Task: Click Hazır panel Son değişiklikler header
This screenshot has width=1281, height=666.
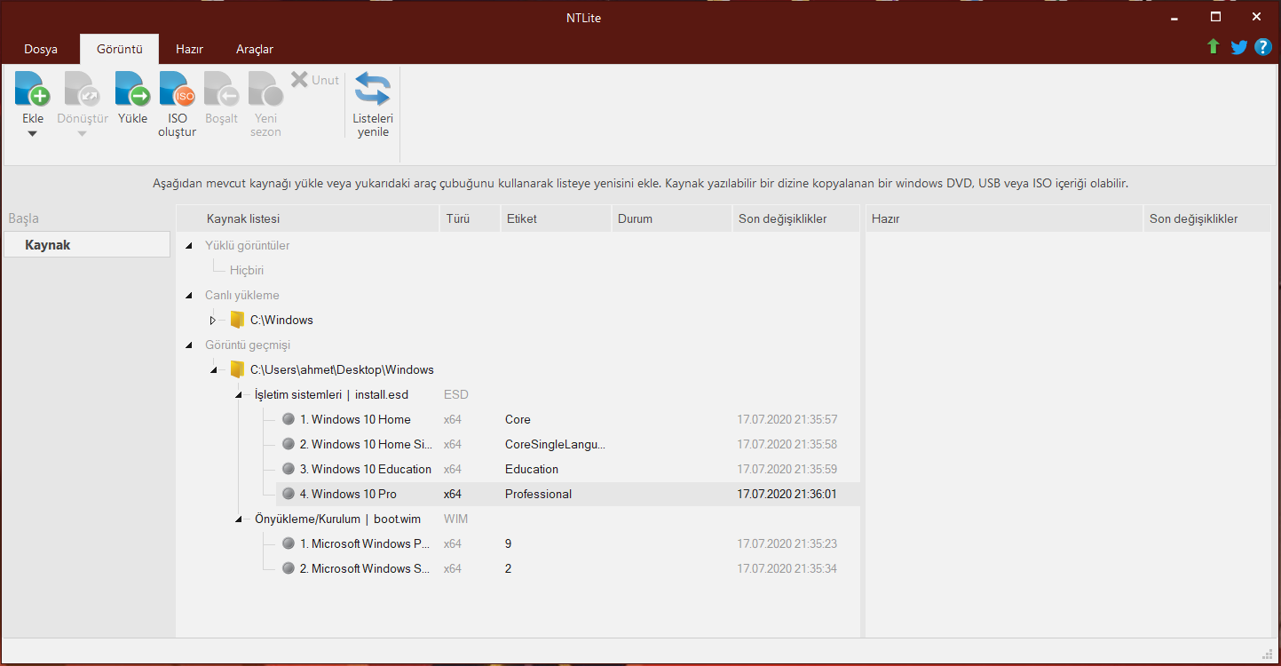Action: (1206, 218)
